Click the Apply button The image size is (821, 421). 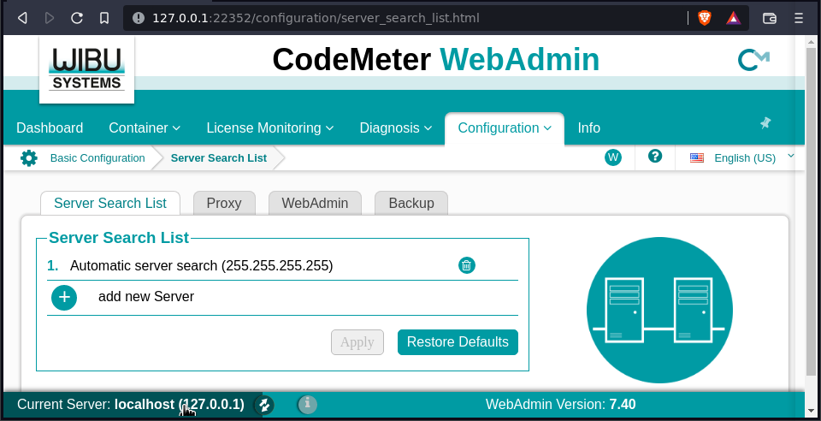(357, 342)
